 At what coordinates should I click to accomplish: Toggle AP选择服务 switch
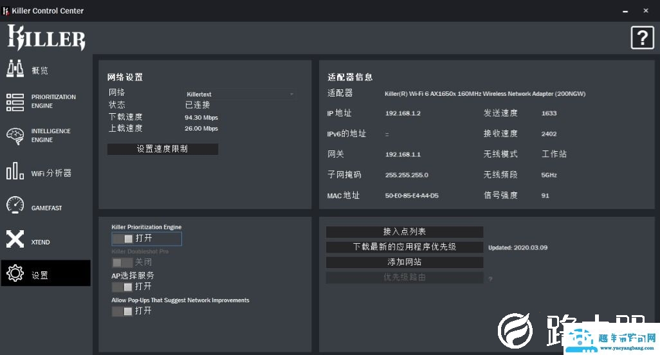point(122,287)
